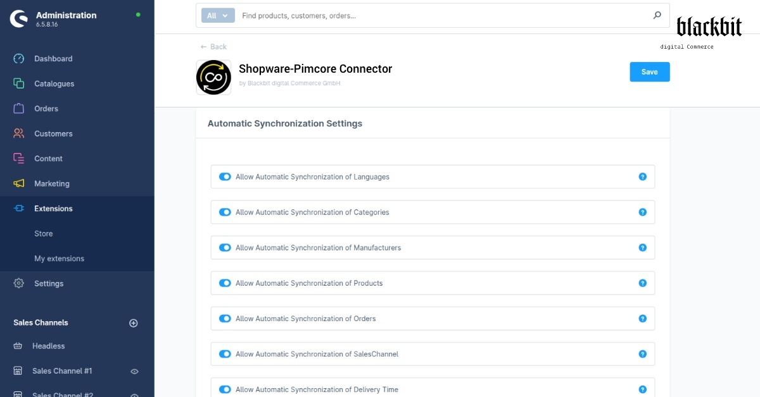Select the Catalogues sidebar icon
760x397 pixels.
(x=17, y=83)
